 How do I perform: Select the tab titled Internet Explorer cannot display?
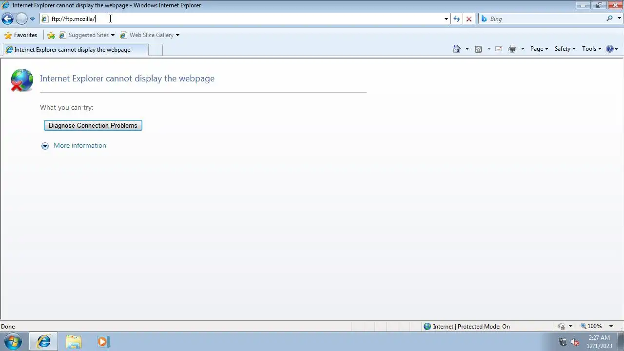pyautogui.click(x=75, y=50)
